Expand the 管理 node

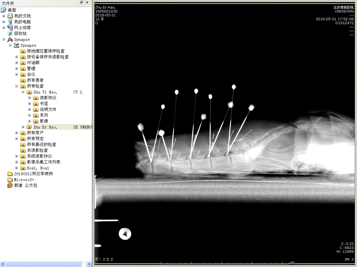click(x=16, y=69)
